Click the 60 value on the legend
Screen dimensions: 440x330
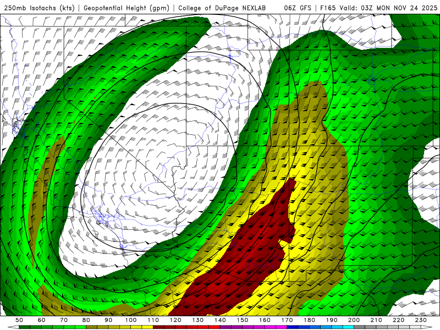coord(42,320)
